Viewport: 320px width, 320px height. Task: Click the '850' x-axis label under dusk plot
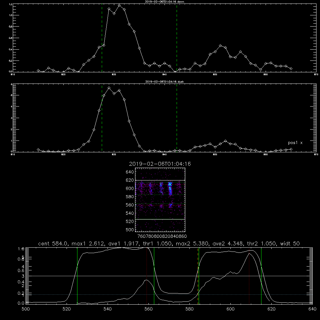pyautogui.click(x=215, y=155)
